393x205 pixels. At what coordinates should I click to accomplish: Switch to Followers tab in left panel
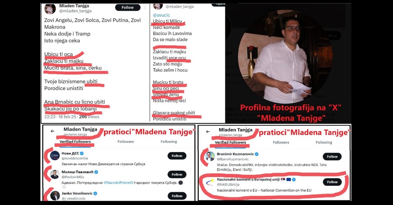(126, 142)
